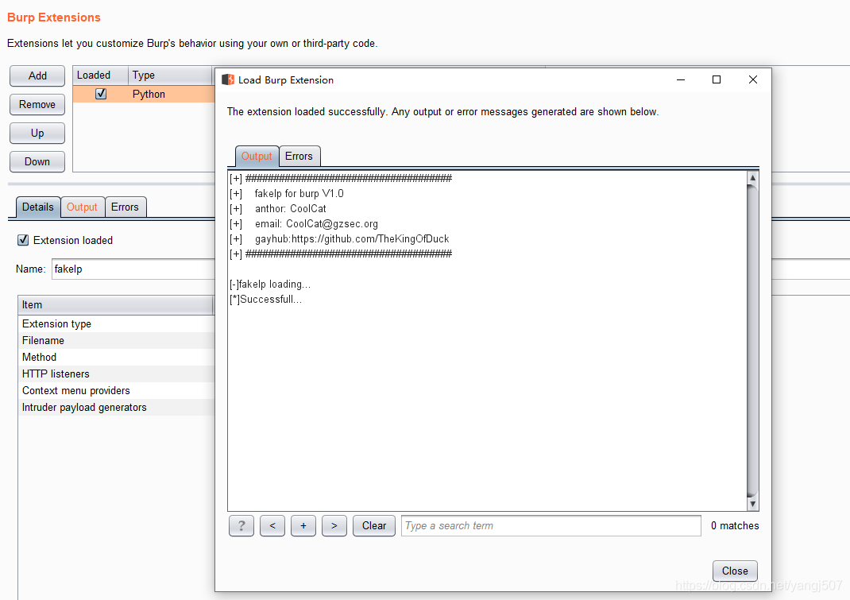Select the Extension type row
The image size is (850, 600).
coord(117,324)
